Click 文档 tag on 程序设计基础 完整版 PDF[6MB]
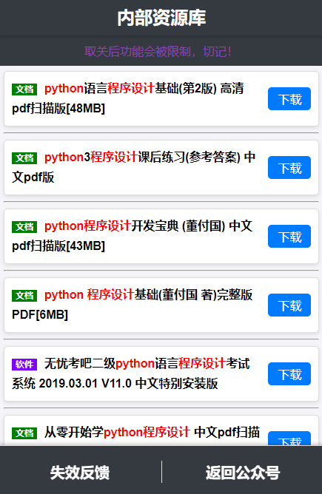Screen dimensions: 322x494 click(x=24, y=296)
